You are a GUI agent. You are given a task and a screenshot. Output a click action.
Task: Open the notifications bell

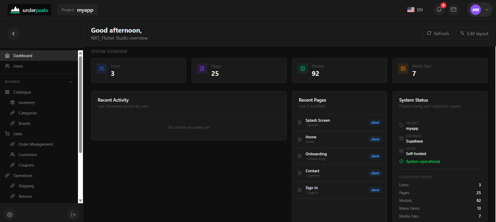[439, 10]
